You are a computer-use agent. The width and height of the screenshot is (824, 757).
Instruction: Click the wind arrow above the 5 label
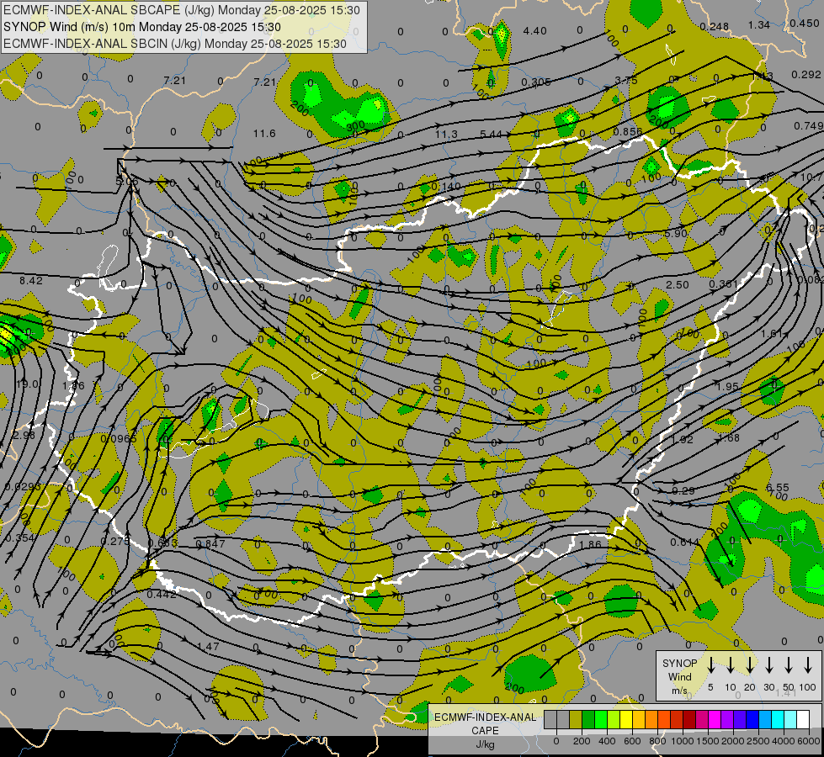711,665
